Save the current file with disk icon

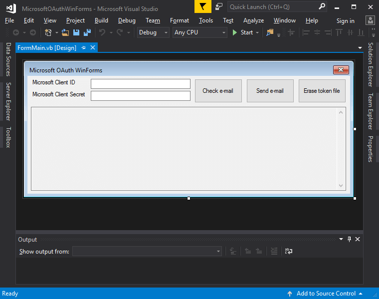[76, 32]
